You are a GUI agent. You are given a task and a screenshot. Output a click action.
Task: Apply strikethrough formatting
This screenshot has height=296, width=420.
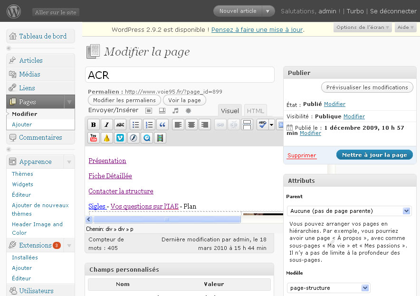coord(120,124)
